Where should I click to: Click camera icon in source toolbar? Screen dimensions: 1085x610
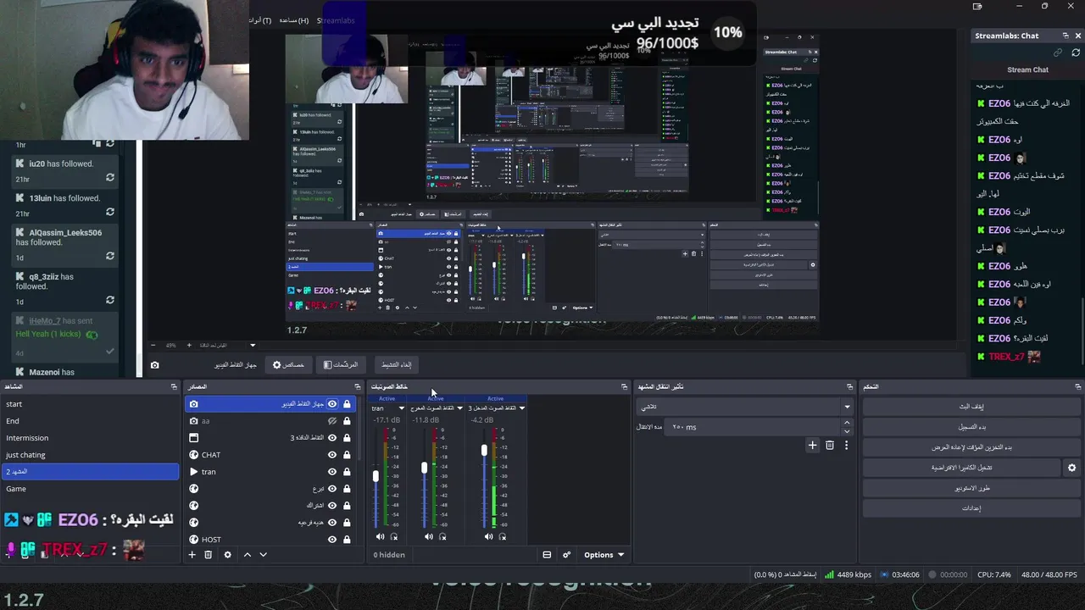(154, 365)
